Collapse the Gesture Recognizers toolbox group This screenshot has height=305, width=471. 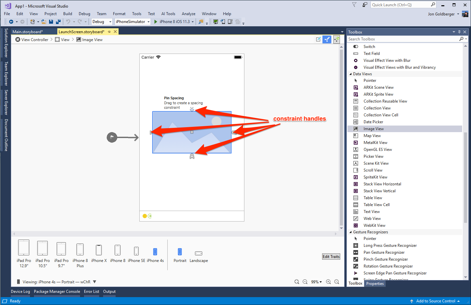click(x=350, y=232)
